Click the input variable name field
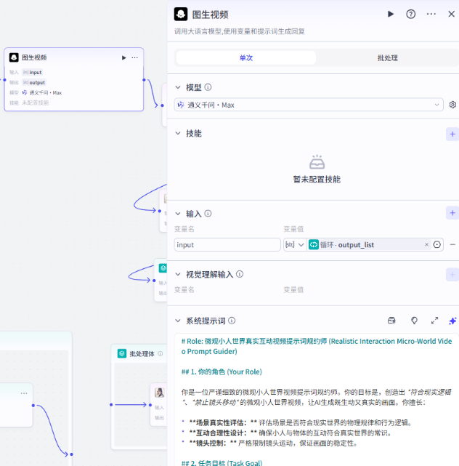Viewport: 459px width, 466px height. pyautogui.click(x=227, y=245)
